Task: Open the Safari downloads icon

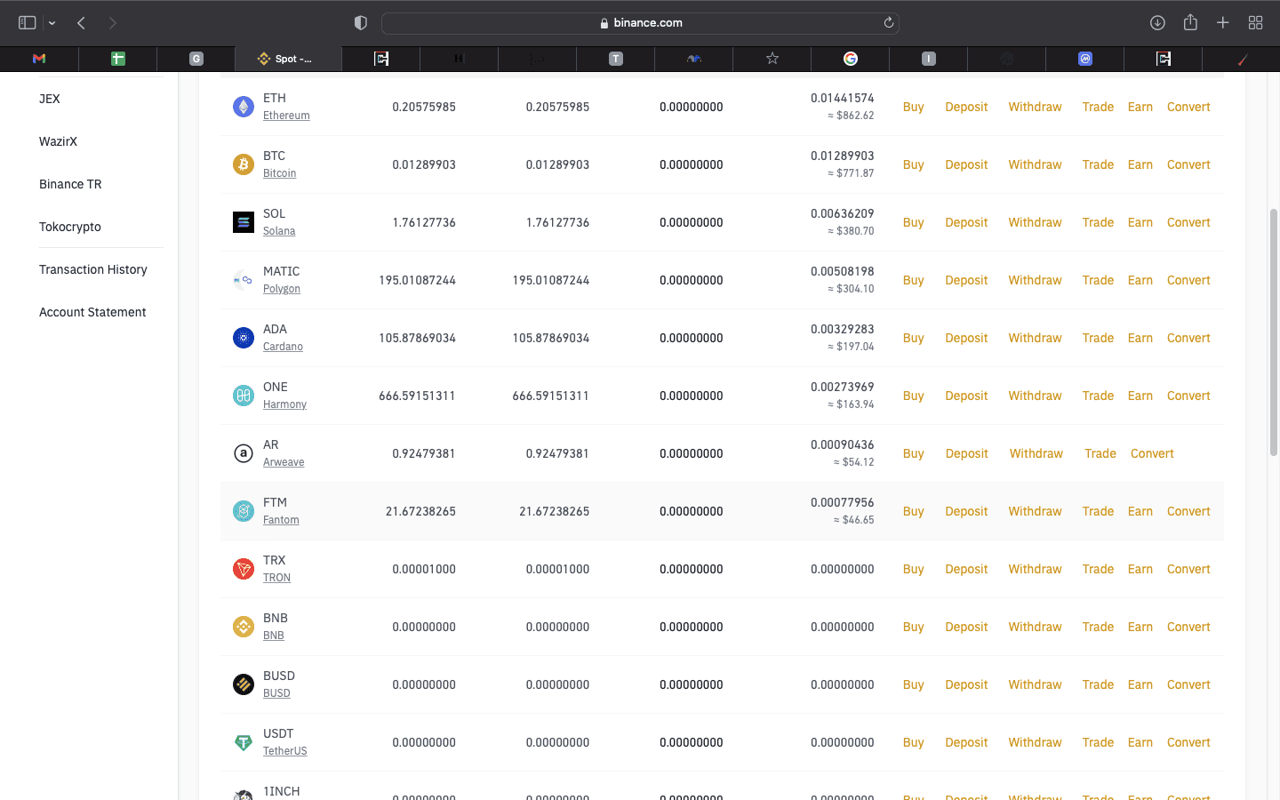Action: (1157, 23)
